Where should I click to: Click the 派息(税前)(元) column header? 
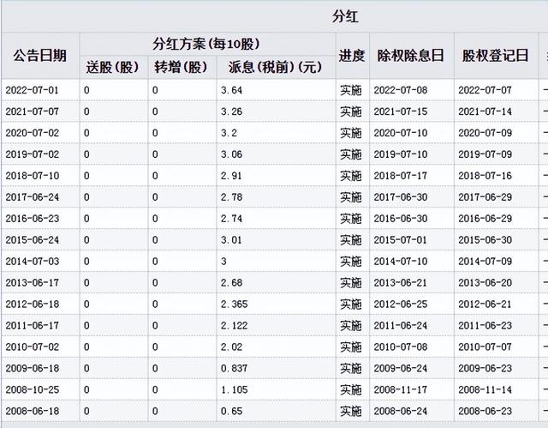[276, 67]
